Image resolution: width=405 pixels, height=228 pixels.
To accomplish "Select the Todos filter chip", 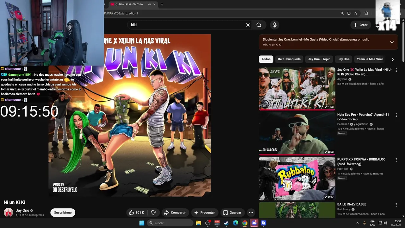I will (x=266, y=59).
